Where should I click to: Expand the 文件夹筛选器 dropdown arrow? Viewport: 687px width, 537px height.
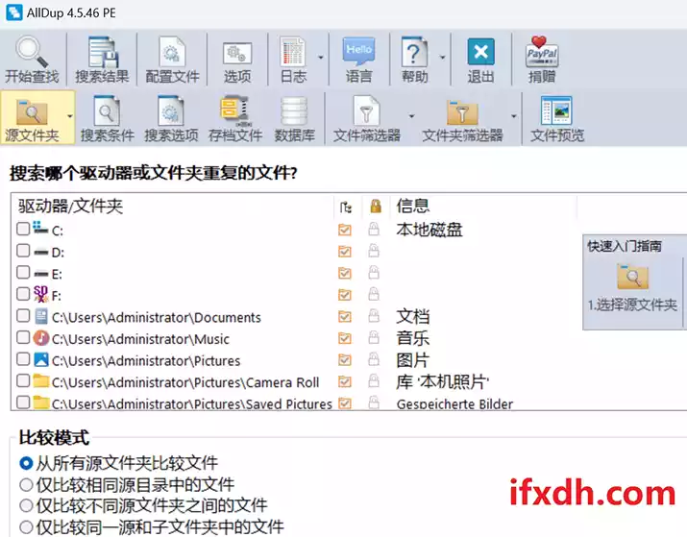click(513, 116)
